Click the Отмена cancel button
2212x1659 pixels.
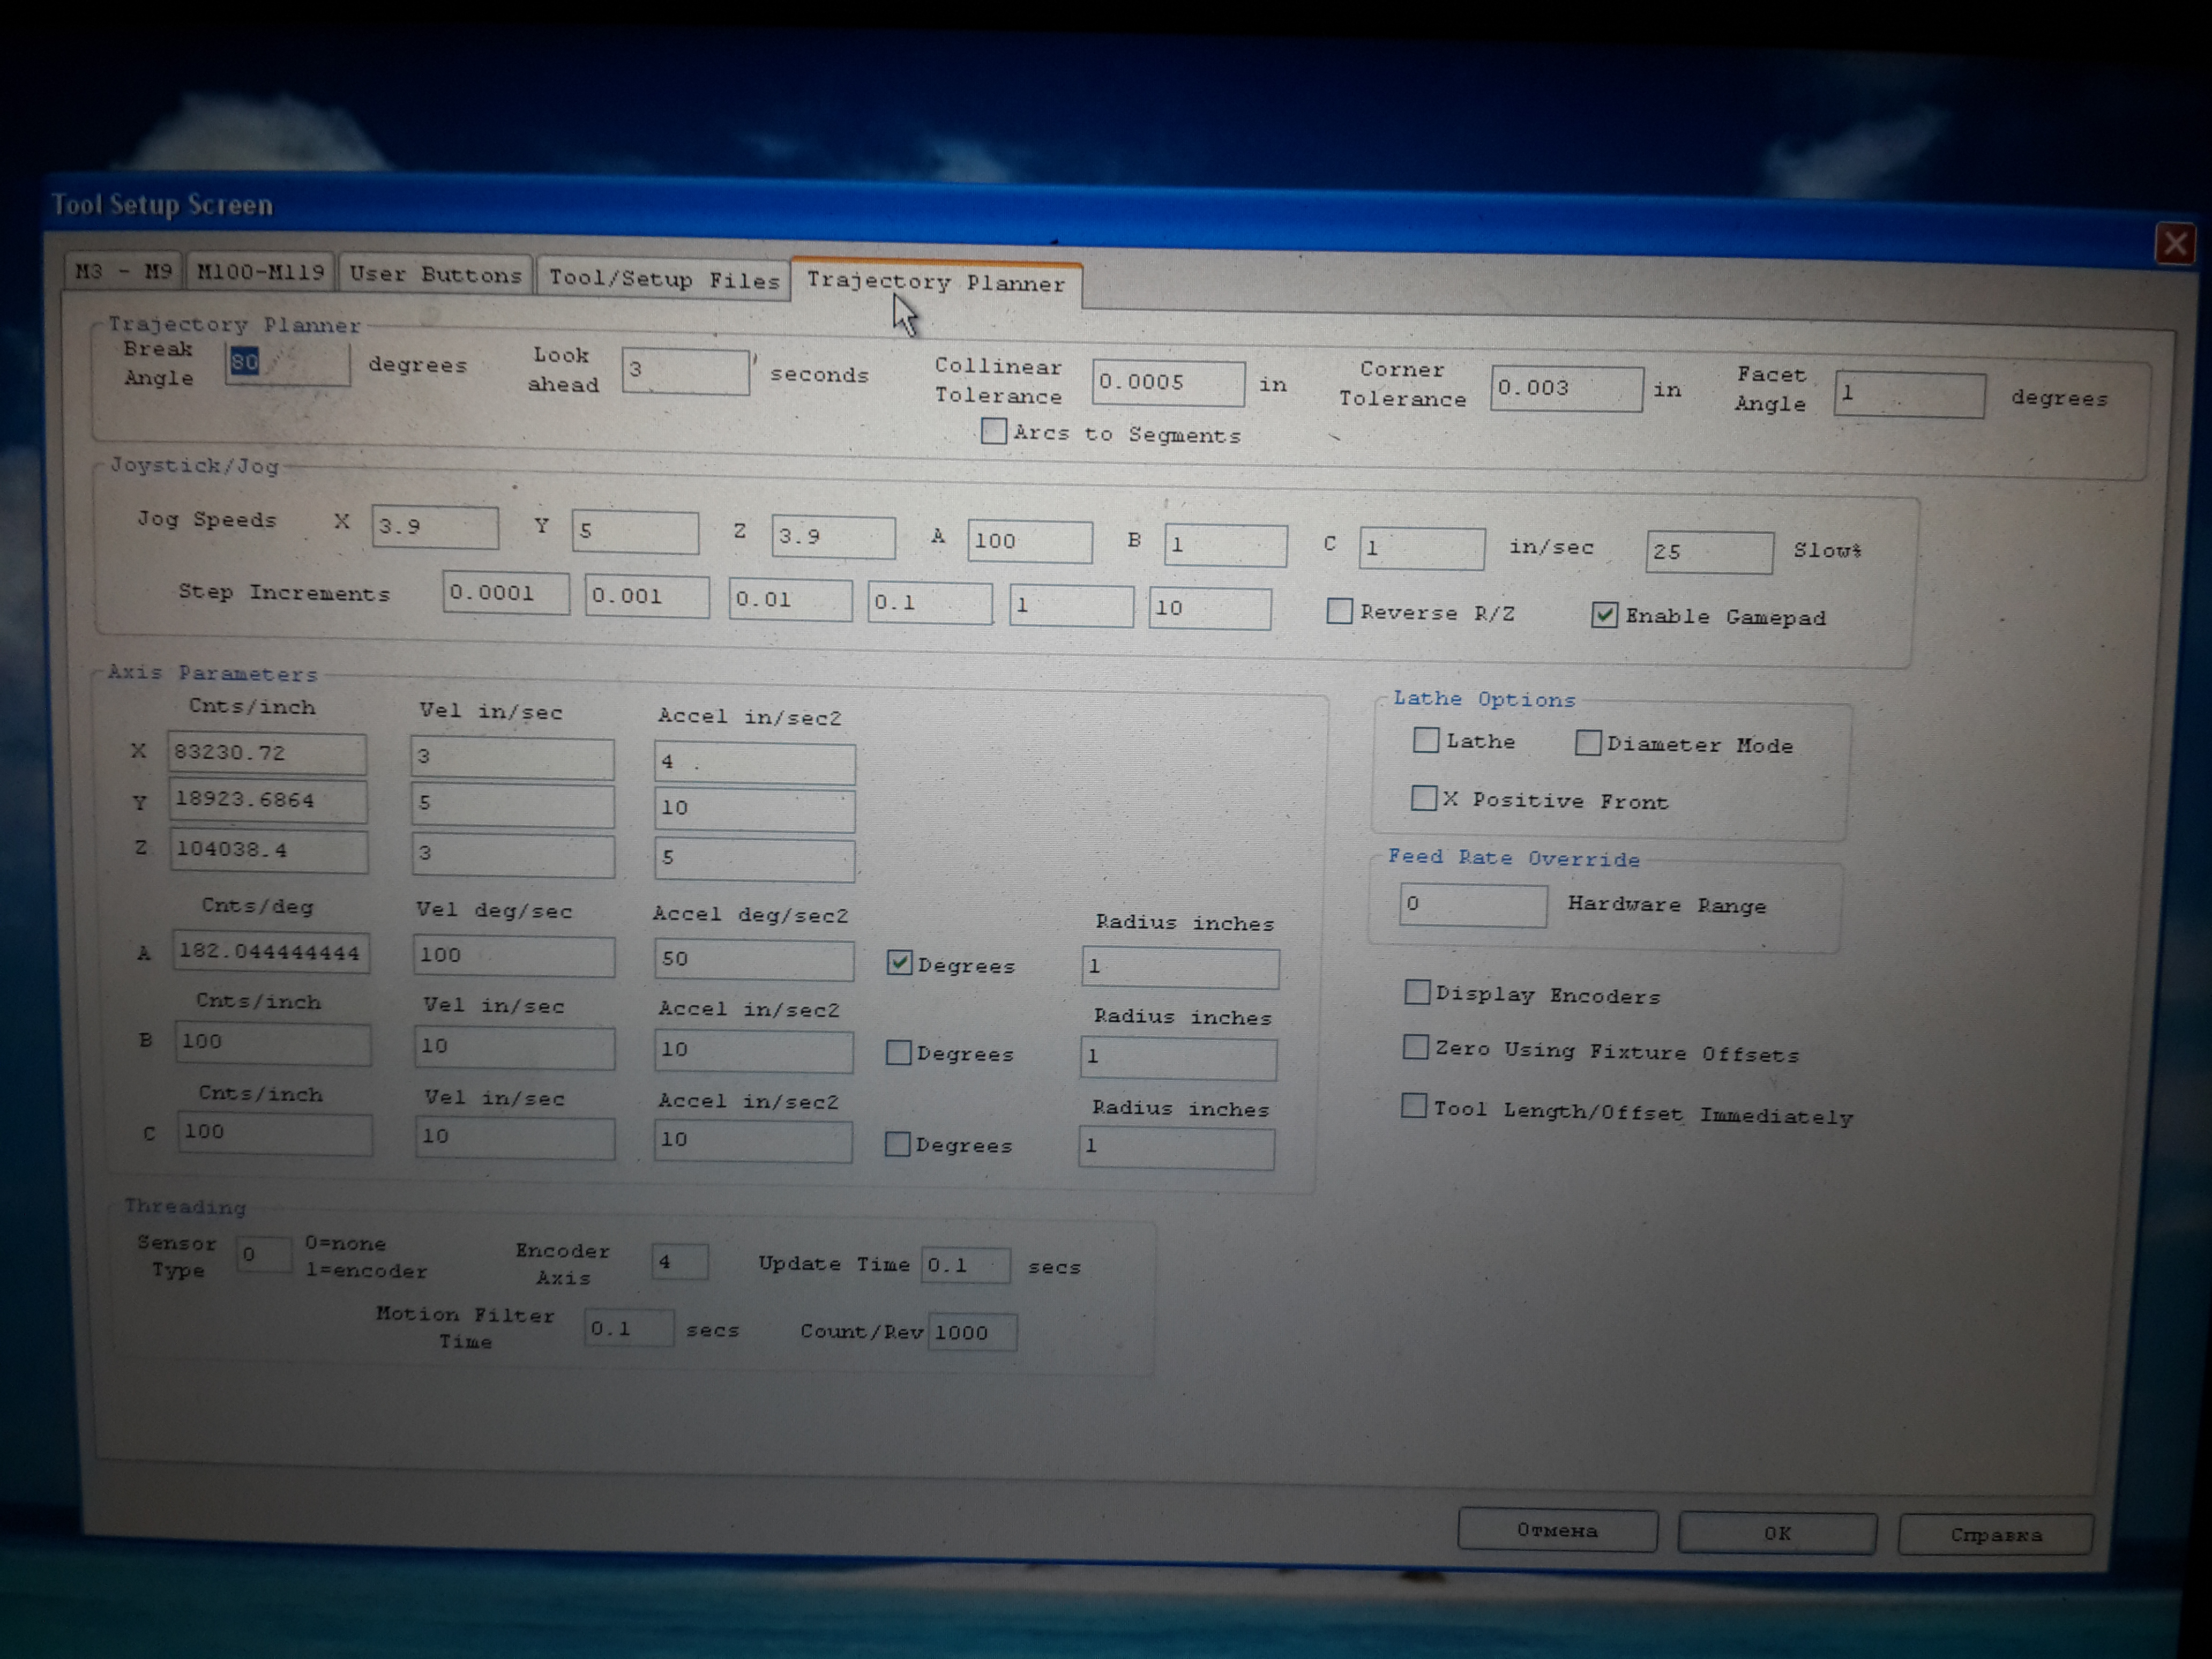[1556, 1530]
